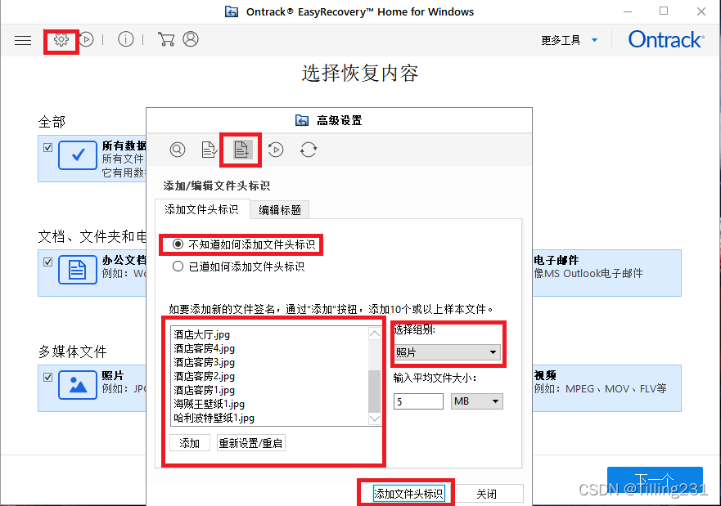Toggle the 照片 checkbox
Screen dimensions: 721x506
point(47,377)
